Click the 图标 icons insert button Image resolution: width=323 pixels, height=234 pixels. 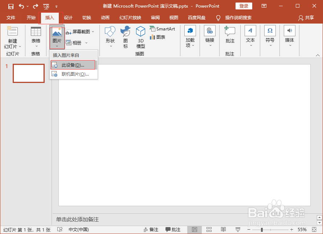[x=126, y=37]
